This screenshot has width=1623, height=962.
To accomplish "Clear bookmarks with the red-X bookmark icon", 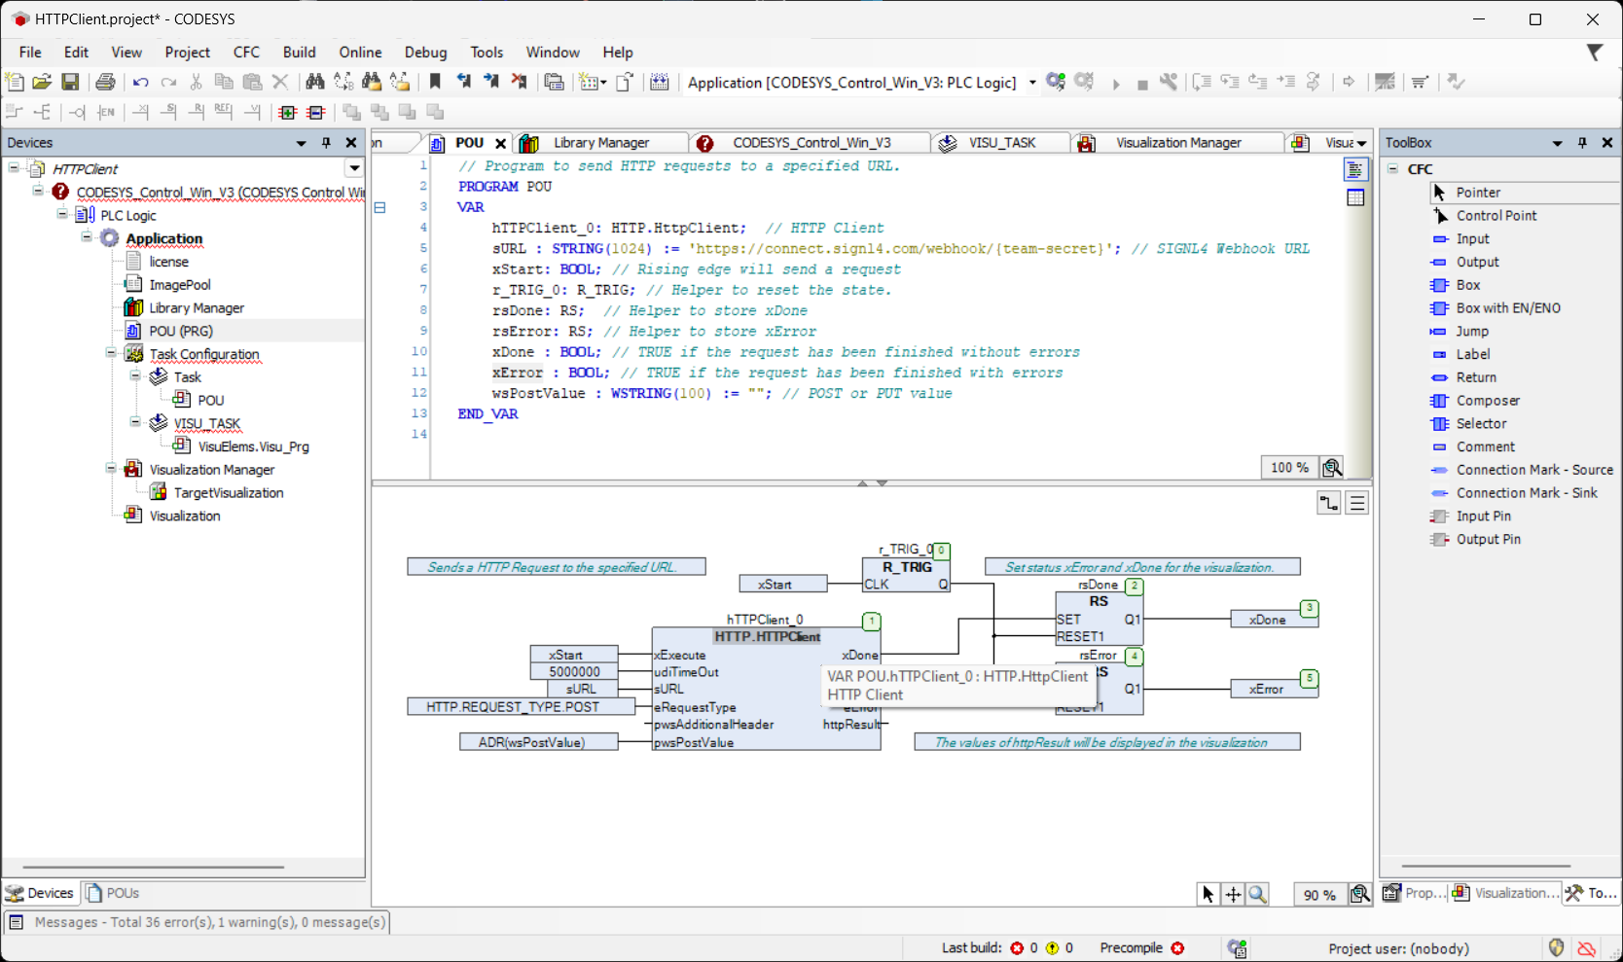I will tap(519, 82).
